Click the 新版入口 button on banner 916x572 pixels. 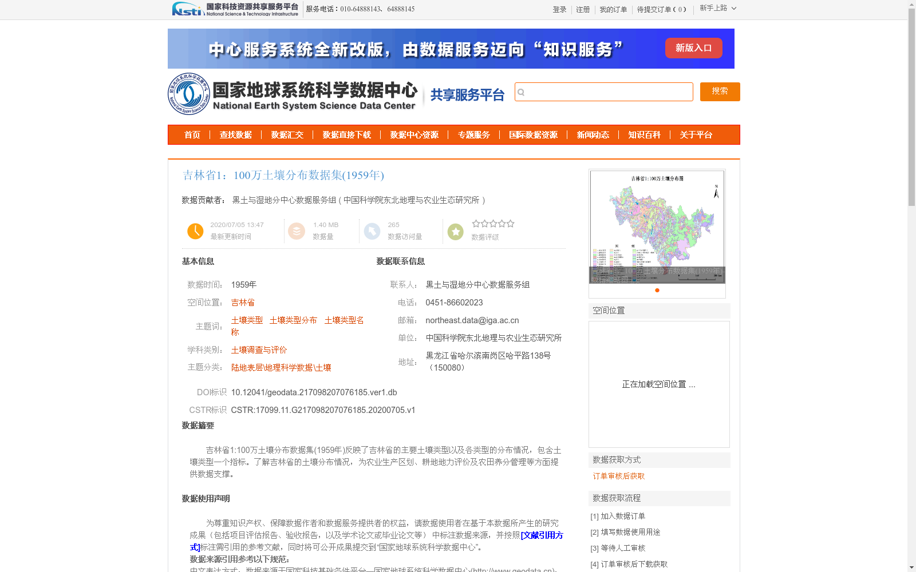click(x=694, y=48)
